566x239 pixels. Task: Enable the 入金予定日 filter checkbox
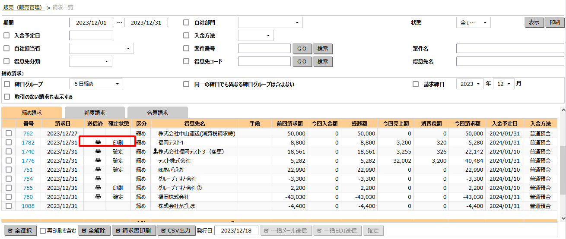pos(6,36)
